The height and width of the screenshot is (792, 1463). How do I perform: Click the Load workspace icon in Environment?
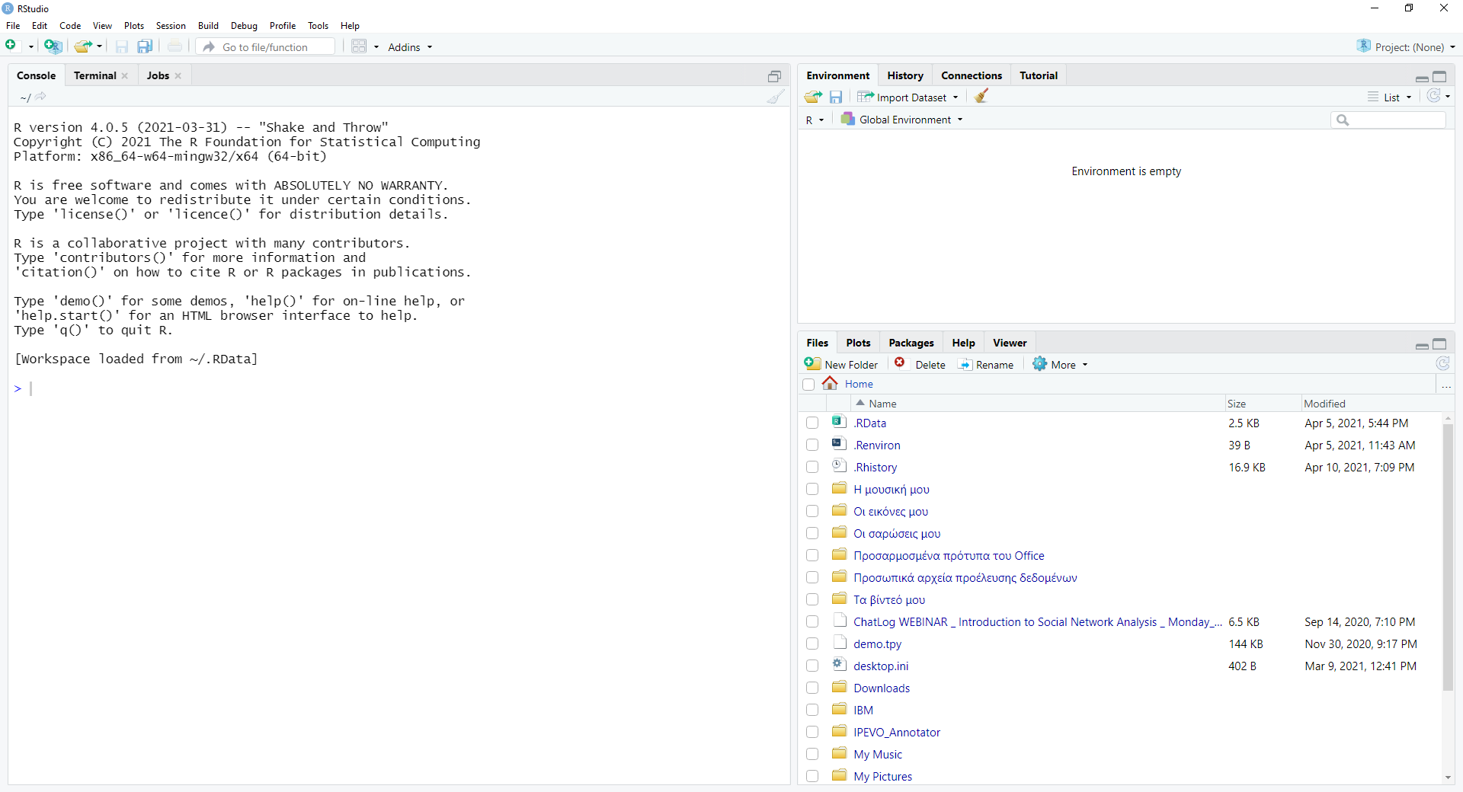(x=813, y=97)
